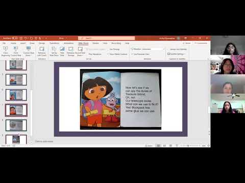Open Rehearse with Coach
The height and width of the screenshot is (183, 245).
(42, 51)
